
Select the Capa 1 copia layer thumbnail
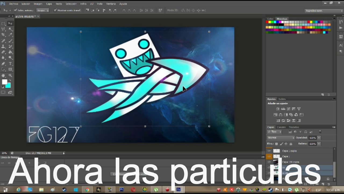tap(277, 151)
